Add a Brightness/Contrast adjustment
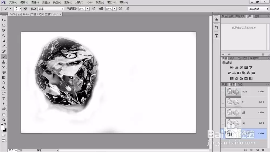270x152 pixels. tap(232, 68)
